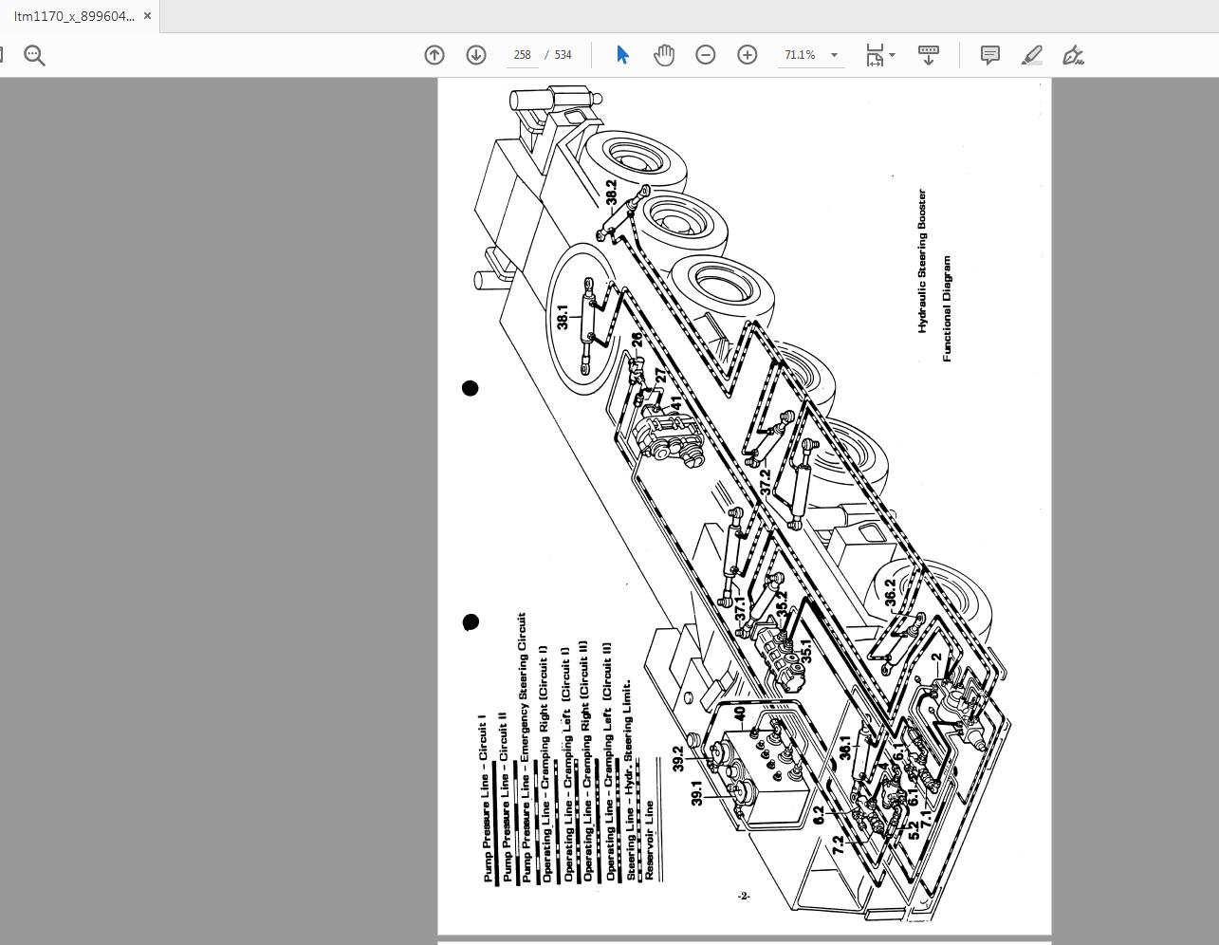Select the Highlight text tool
The height and width of the screenshot is (945, 1219).
tap(1032, 55)
